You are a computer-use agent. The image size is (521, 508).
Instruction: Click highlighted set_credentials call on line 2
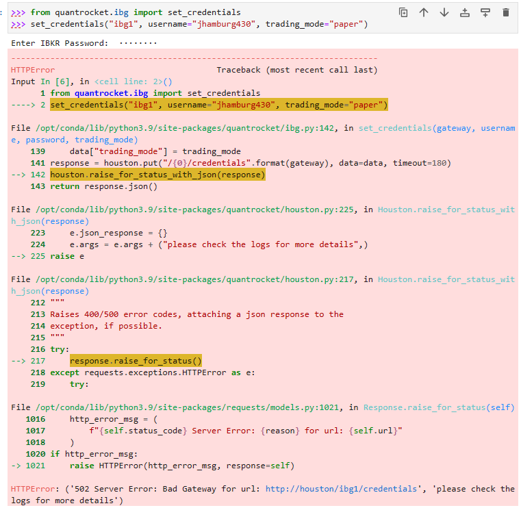pos(219,105)
